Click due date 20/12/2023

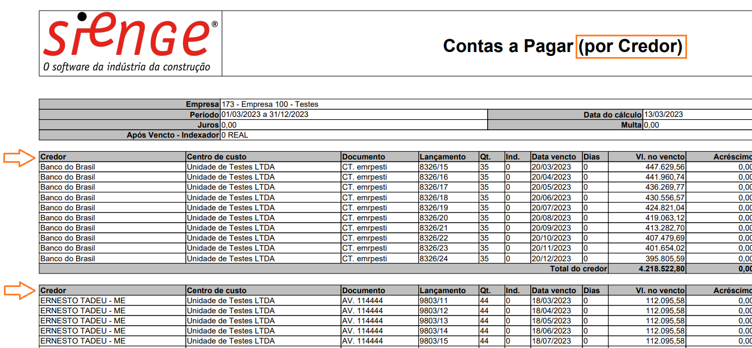pos(552,258)
